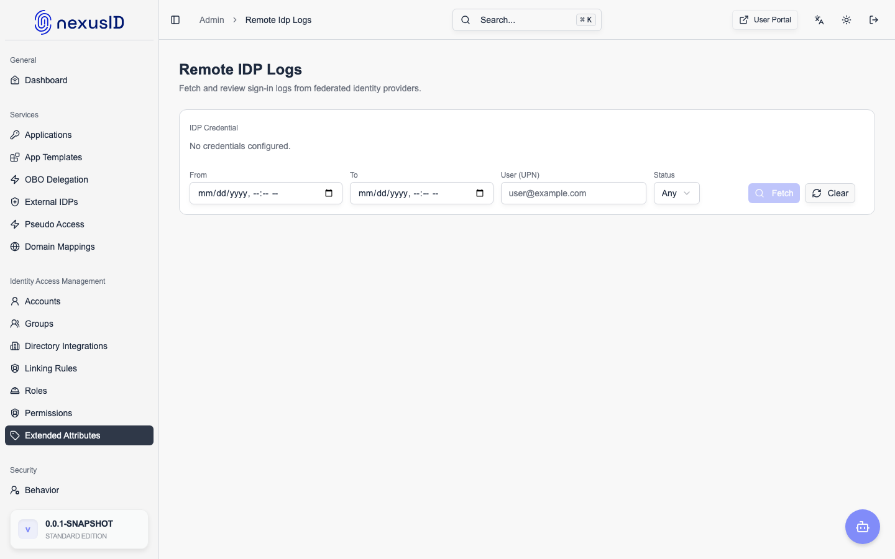895x559 pixels.
Task: Toggle light/dark theme sun icon
Action: click(847, 20)
